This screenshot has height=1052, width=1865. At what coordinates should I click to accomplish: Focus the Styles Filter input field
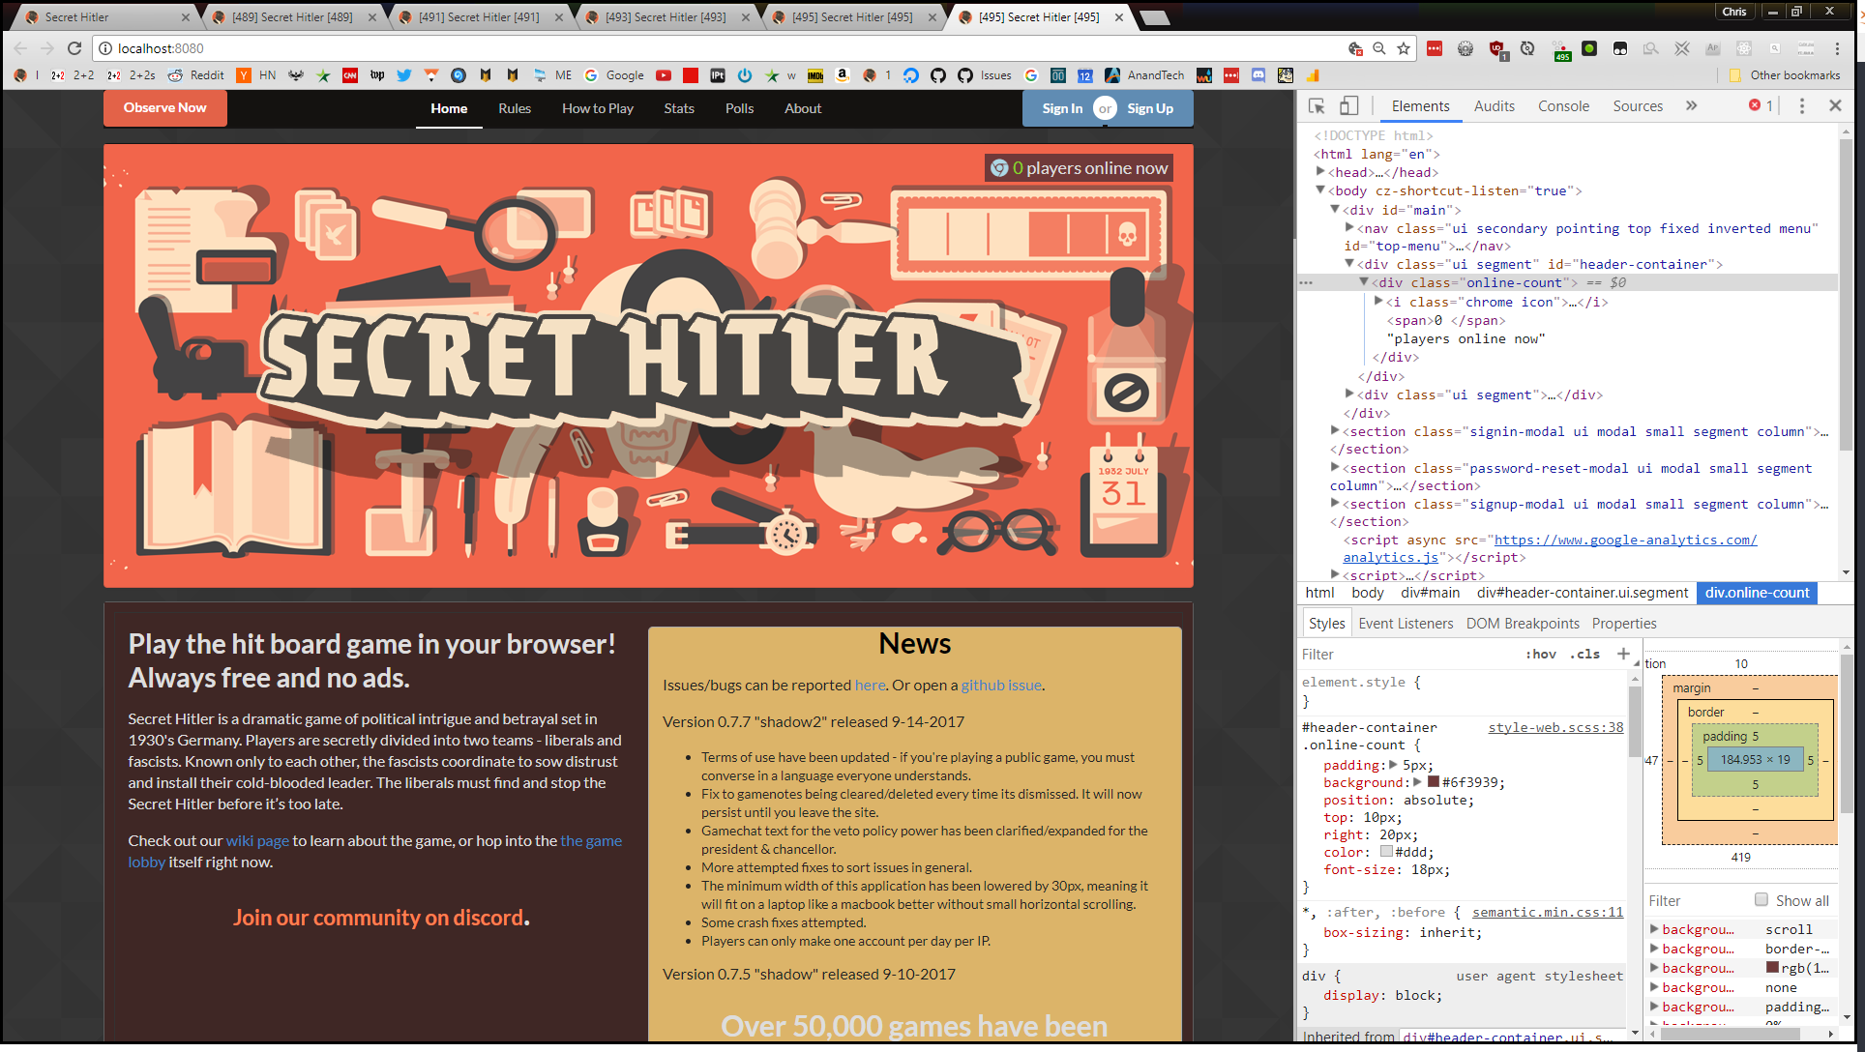(x=1407, y=654)
